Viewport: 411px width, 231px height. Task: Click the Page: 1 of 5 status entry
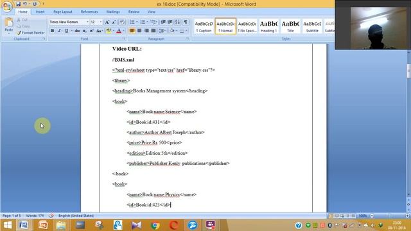click(x=12, y=216)
